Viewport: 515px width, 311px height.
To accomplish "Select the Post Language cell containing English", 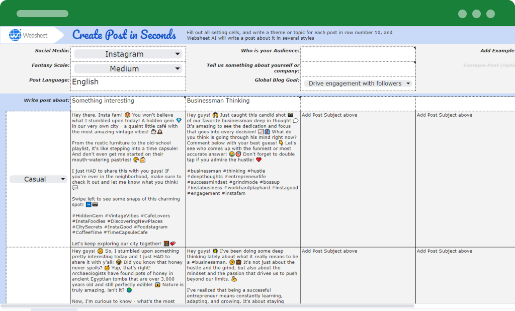I will pyautogui.click(x=128, y=84).
